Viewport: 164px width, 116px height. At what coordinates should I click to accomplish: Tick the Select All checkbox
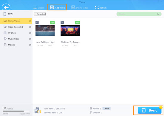(35, 14)
